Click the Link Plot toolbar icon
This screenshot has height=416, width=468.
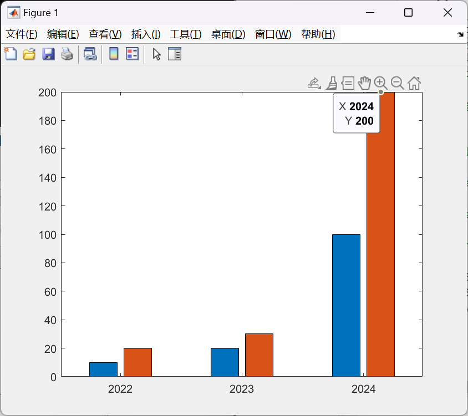90,54
